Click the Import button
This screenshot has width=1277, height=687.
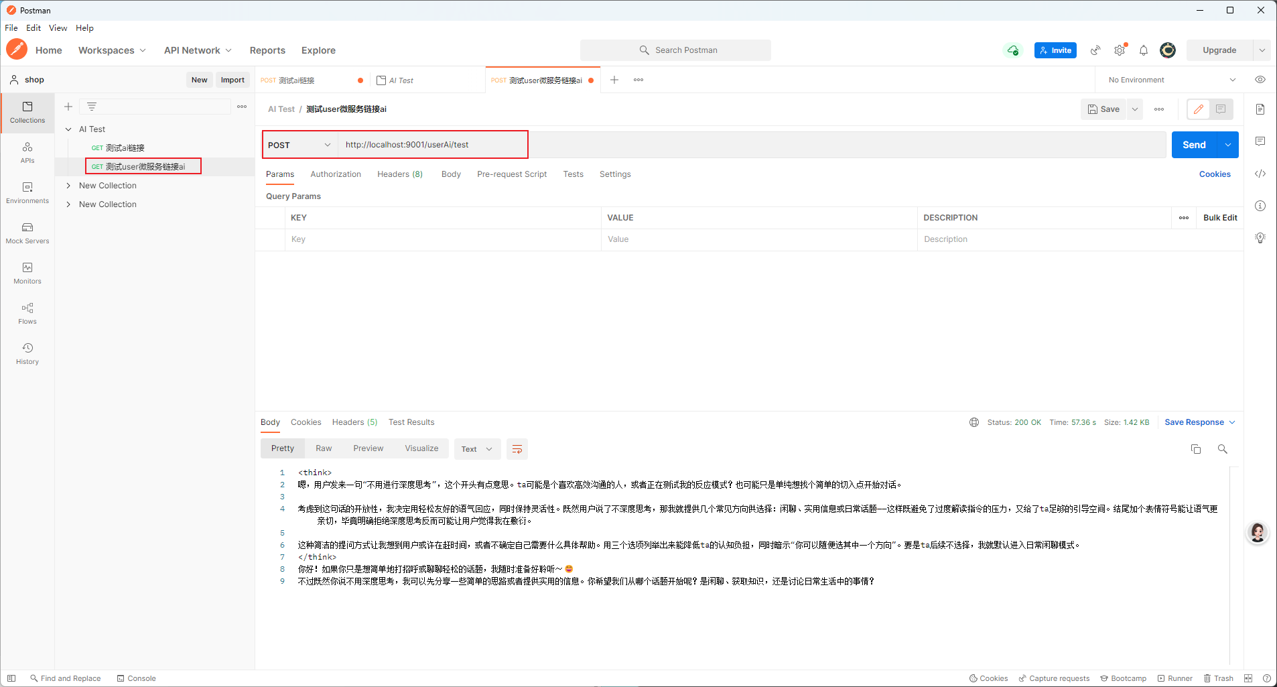tap(232, 80)
